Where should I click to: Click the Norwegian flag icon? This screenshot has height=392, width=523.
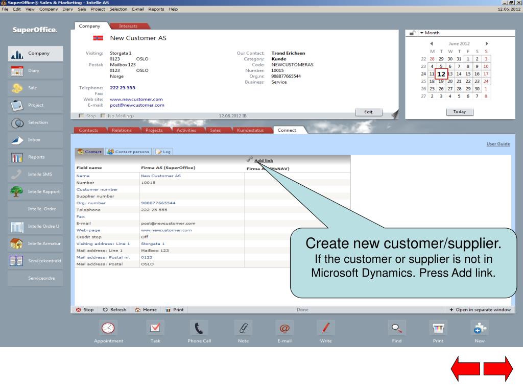coord(98,38)
